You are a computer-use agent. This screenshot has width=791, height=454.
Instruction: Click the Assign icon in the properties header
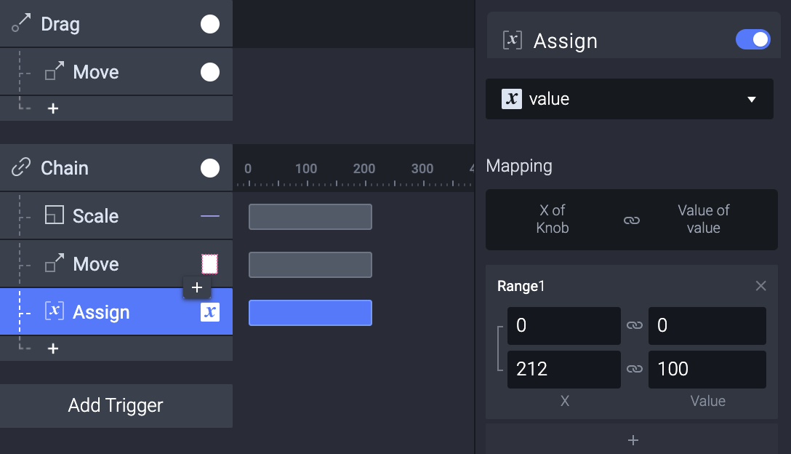513,40
